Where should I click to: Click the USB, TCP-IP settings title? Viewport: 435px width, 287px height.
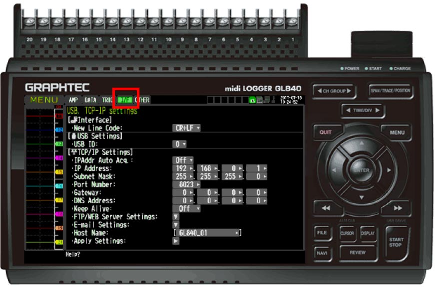click(x=102, y=111)
